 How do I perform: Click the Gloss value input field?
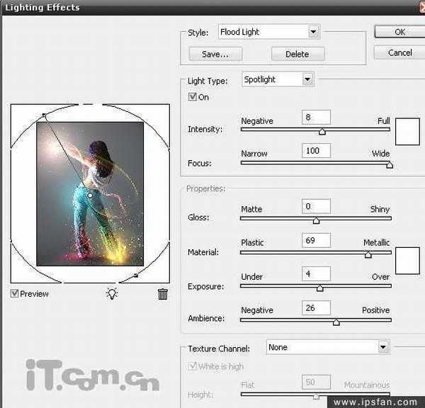pos(316,206)
